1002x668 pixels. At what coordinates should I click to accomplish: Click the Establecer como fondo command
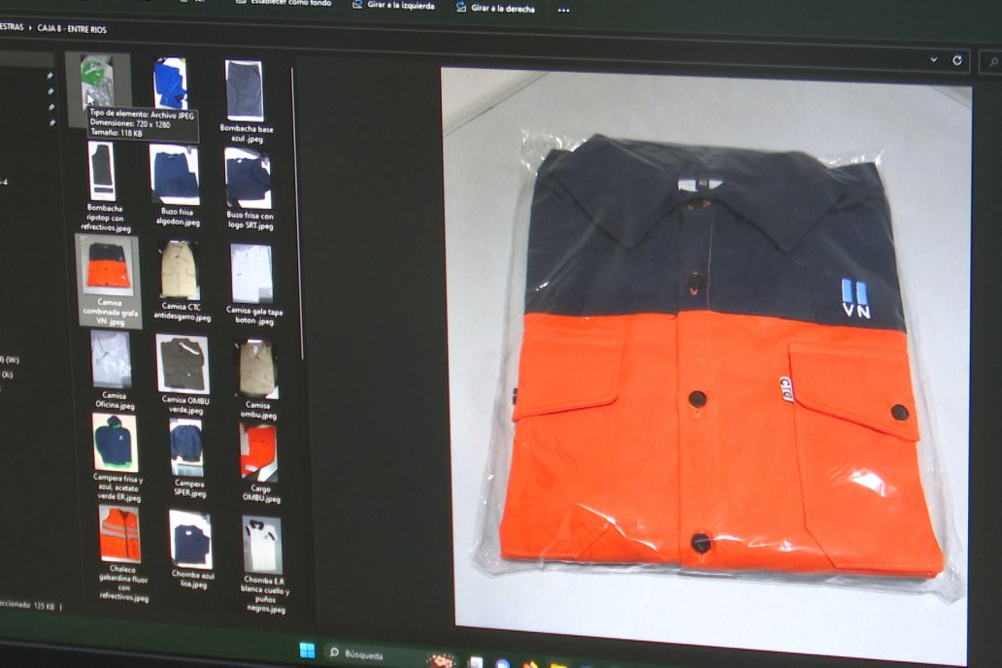284,3
